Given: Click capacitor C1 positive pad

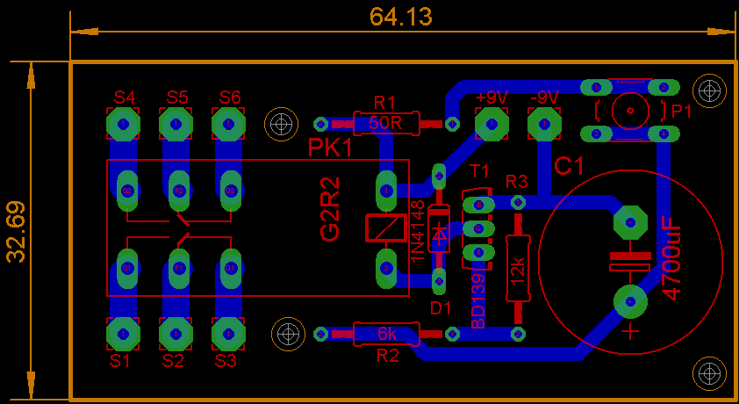Looking at the screenshot, I should click(629, 301).
